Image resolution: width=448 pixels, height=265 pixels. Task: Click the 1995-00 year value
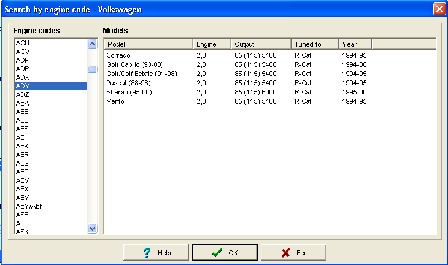click(354, 92)
